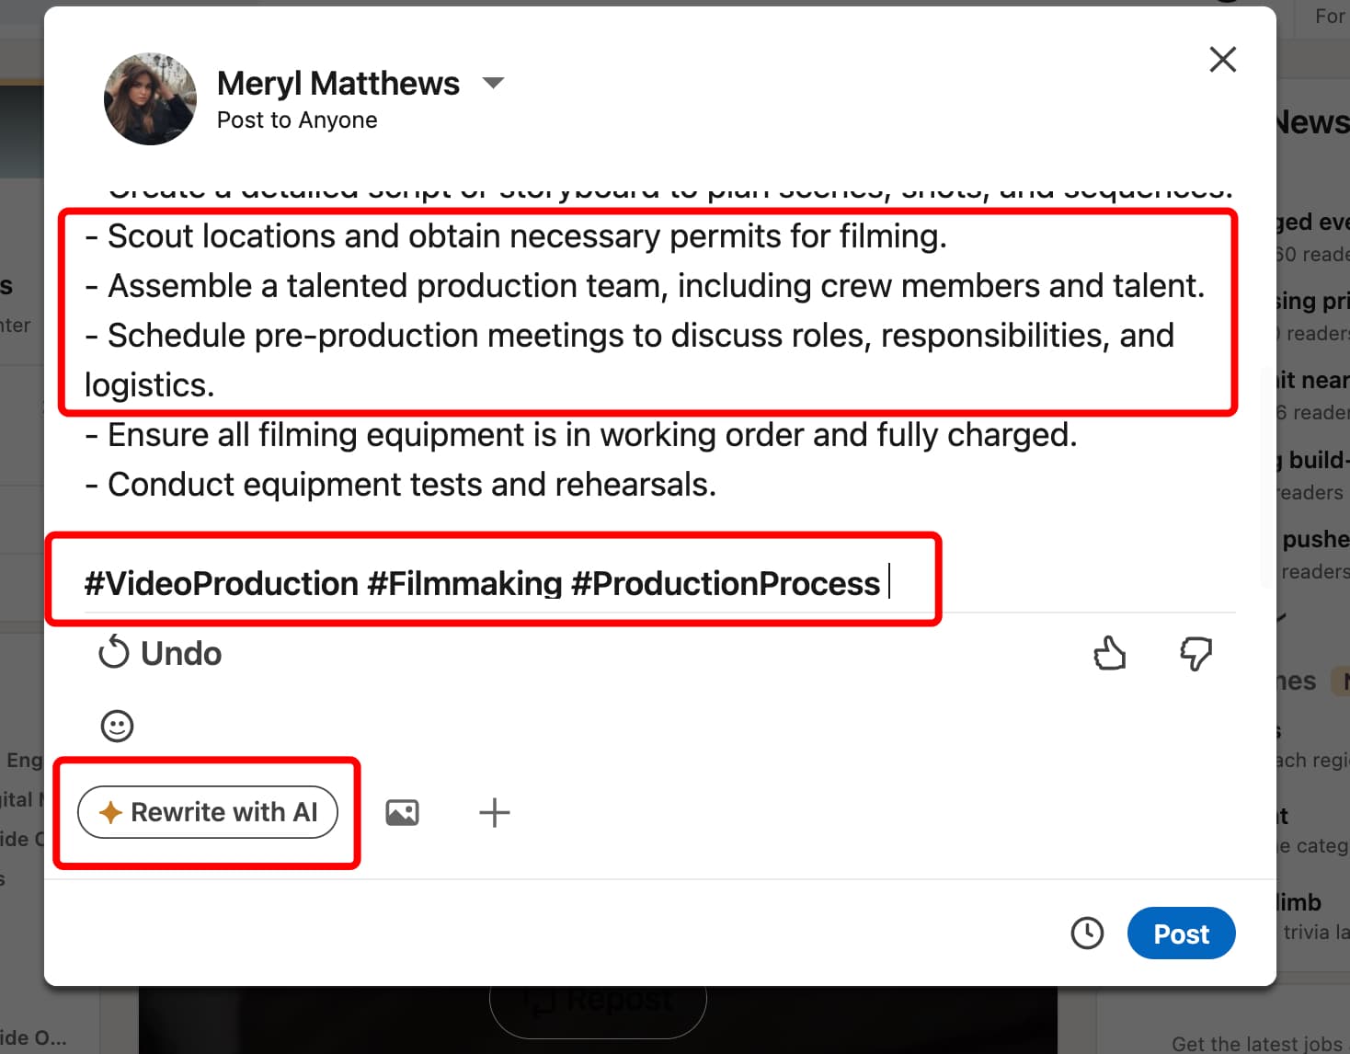Change audience from Post to Anyone
The height and width of the screenshot is (1054, 1350).
tap(296, 120)
